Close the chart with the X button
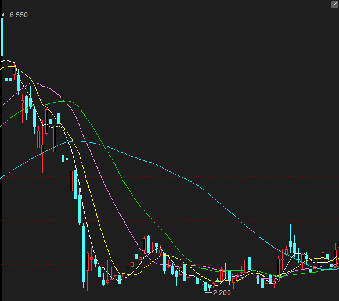Image resolution: width=339 pixels, height=301 pixels. [335, 4]
